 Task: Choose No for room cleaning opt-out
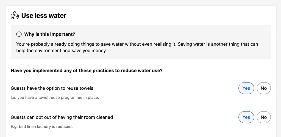tap(264, 117)
